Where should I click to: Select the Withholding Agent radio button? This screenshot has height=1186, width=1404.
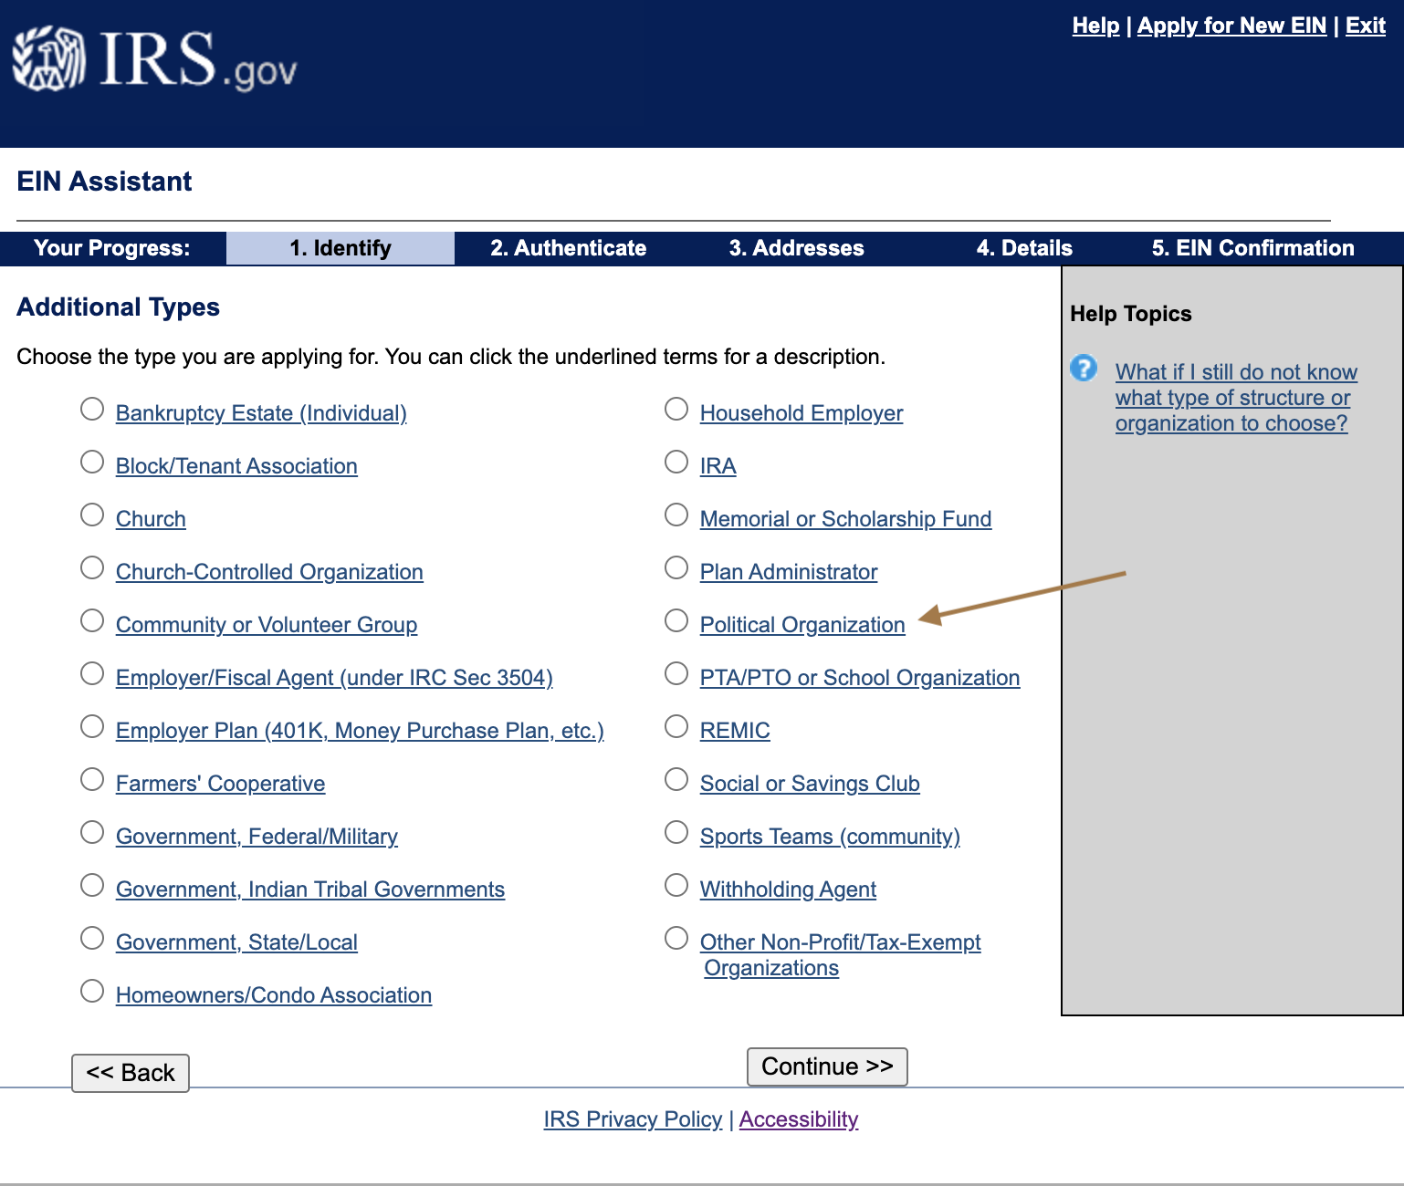pyautogui.click(x=676, y=886)
